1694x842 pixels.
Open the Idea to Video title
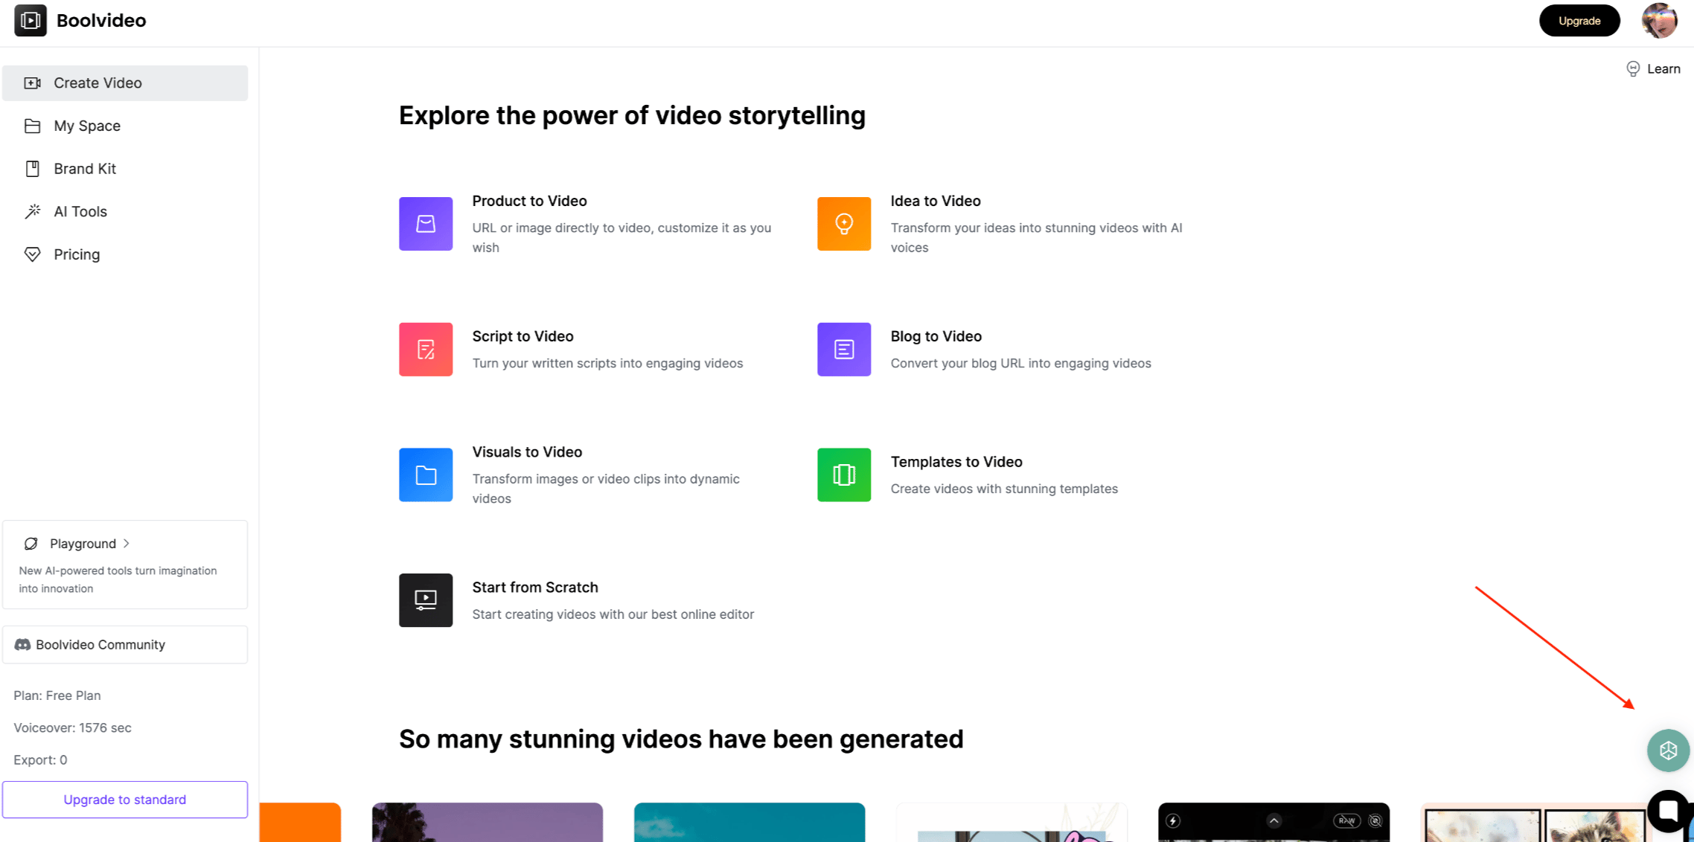pyautogui.click(x=936, y=201)
